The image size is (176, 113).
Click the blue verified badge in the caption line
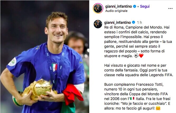(134, 22)
